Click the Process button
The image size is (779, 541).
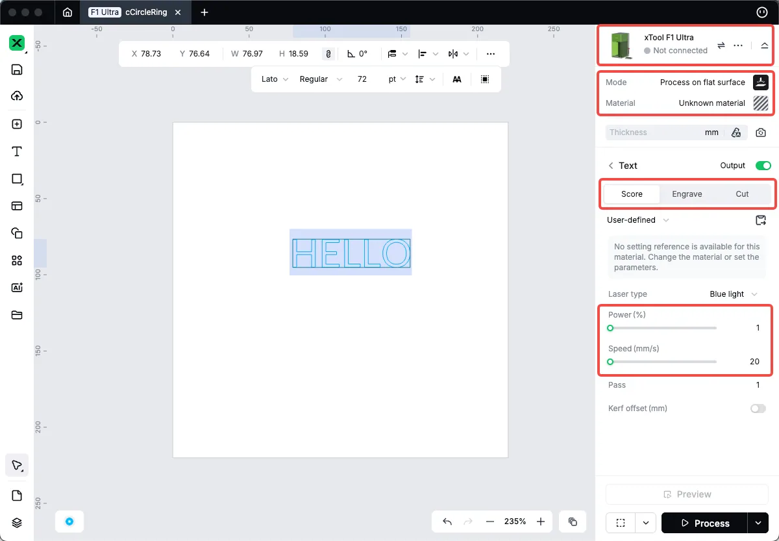[x=704, y=523]
